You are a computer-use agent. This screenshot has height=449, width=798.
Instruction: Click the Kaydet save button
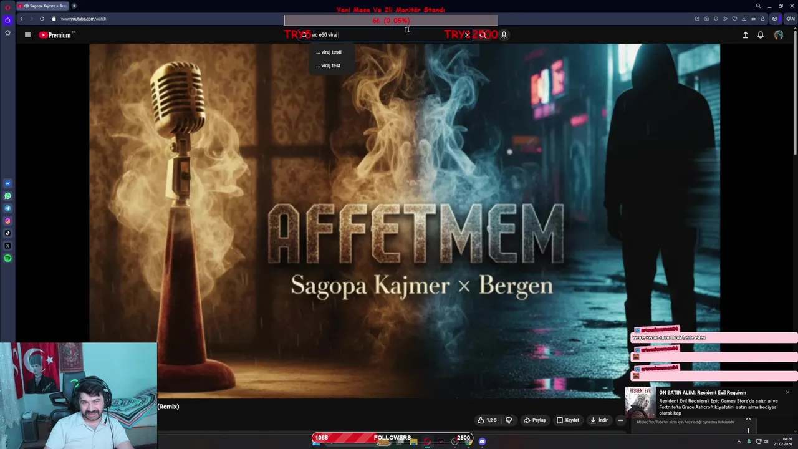click(568, 420)
